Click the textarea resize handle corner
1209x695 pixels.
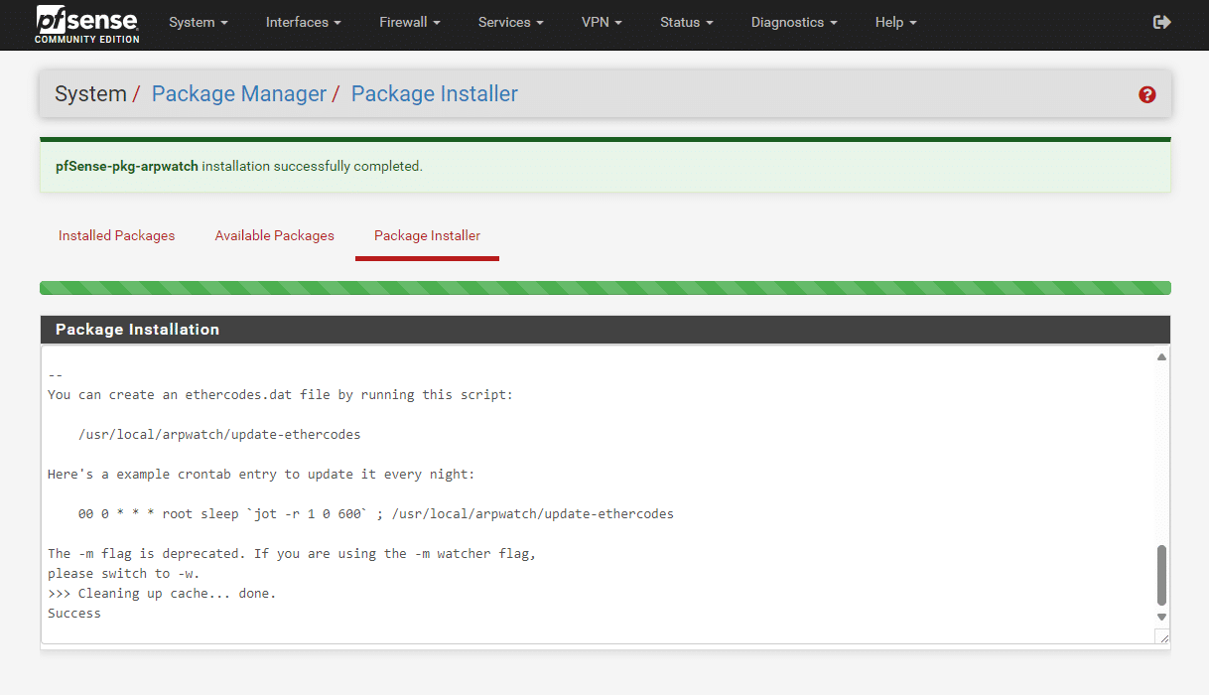click(x=1161, y=636)
